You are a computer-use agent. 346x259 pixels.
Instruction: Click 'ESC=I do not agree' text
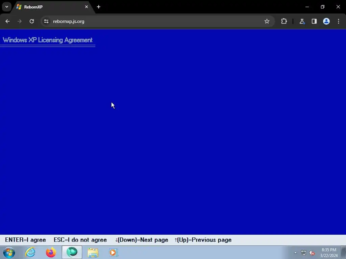[80, 240]
